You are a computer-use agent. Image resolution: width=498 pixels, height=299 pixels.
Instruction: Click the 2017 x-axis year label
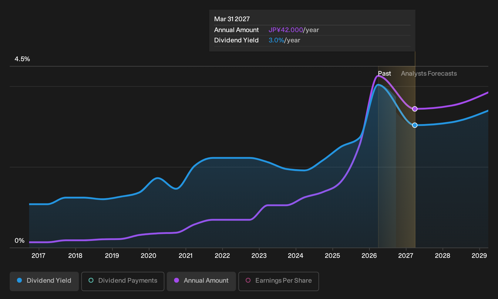[39, 256]
